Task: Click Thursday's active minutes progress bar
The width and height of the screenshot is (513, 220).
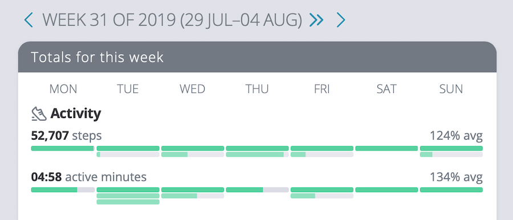Action: coord(257,190)
